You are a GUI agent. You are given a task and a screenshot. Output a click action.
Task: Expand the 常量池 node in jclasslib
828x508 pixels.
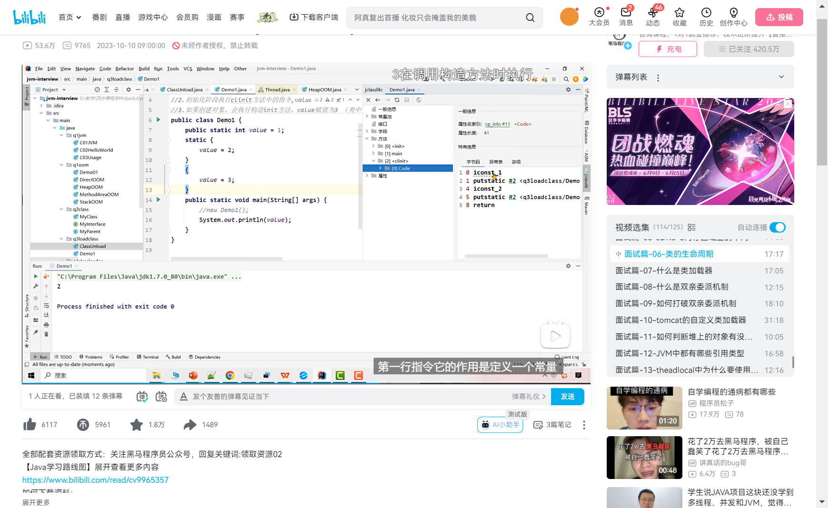click(367, 117)
